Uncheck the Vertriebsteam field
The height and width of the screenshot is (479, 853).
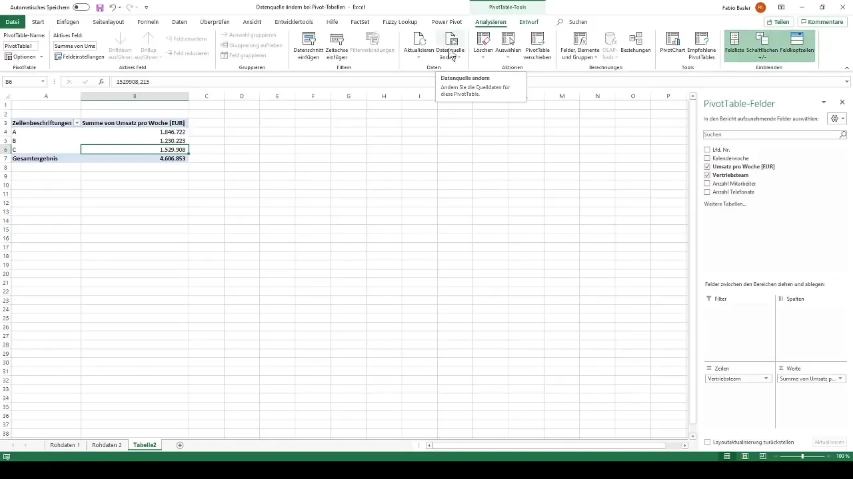click(707, 175)
